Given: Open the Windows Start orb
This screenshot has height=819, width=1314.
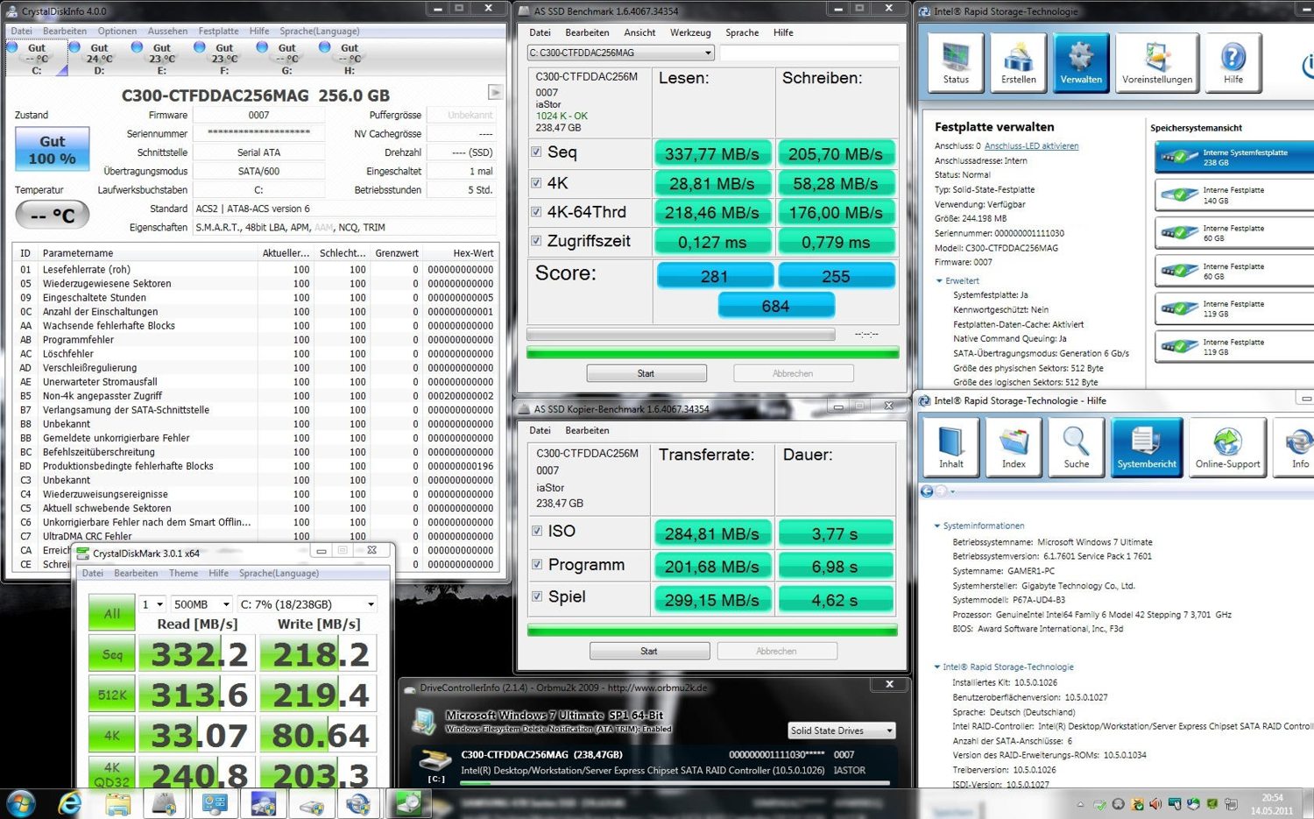Looking at the screenshot, I should pos(21,803).
